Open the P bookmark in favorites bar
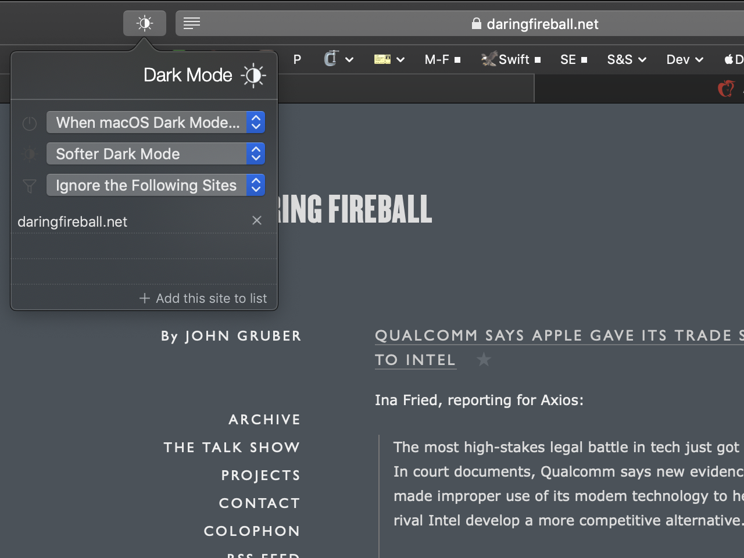The image size is (744, 558). click(297, 59)
